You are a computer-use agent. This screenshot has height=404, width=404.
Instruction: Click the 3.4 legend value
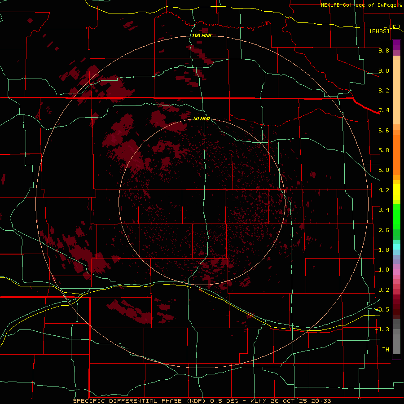[x=384, y=210]
